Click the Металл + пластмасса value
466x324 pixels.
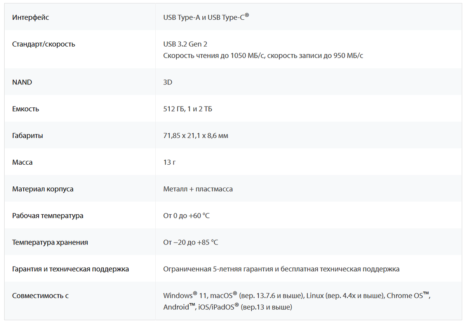click(x=198, y=189)
